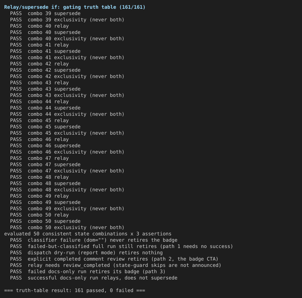Select the 'combo 49 relay' line
This screenshot has height=298, width=302.
(39, 196)
